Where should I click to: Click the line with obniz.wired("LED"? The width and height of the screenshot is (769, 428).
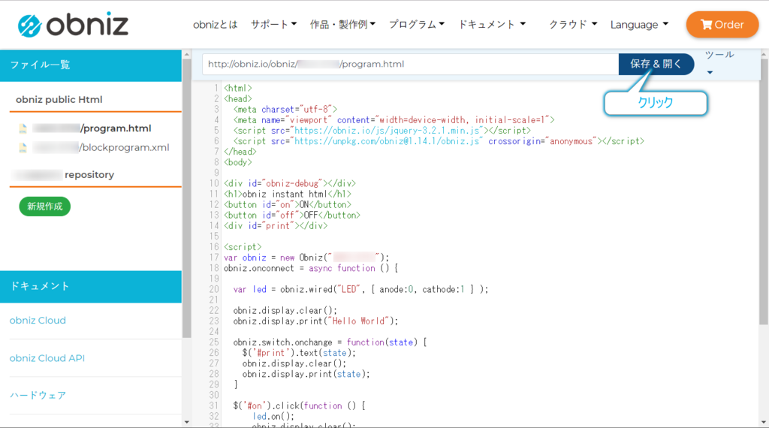pyautogui.click(x=360, y=289)
